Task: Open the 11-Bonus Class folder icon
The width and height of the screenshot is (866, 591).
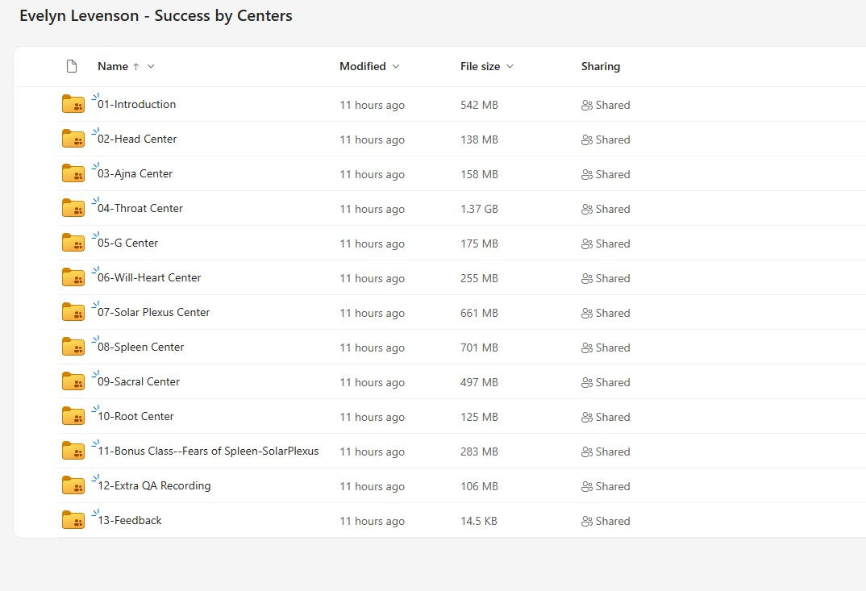Action: point(73,451)
